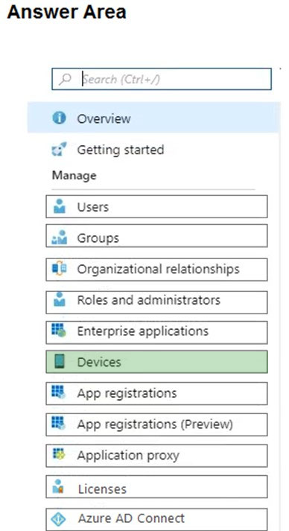Click the Getting started rocket icon
This screenshot has width=289, height=531.
(x=60, y=150)
